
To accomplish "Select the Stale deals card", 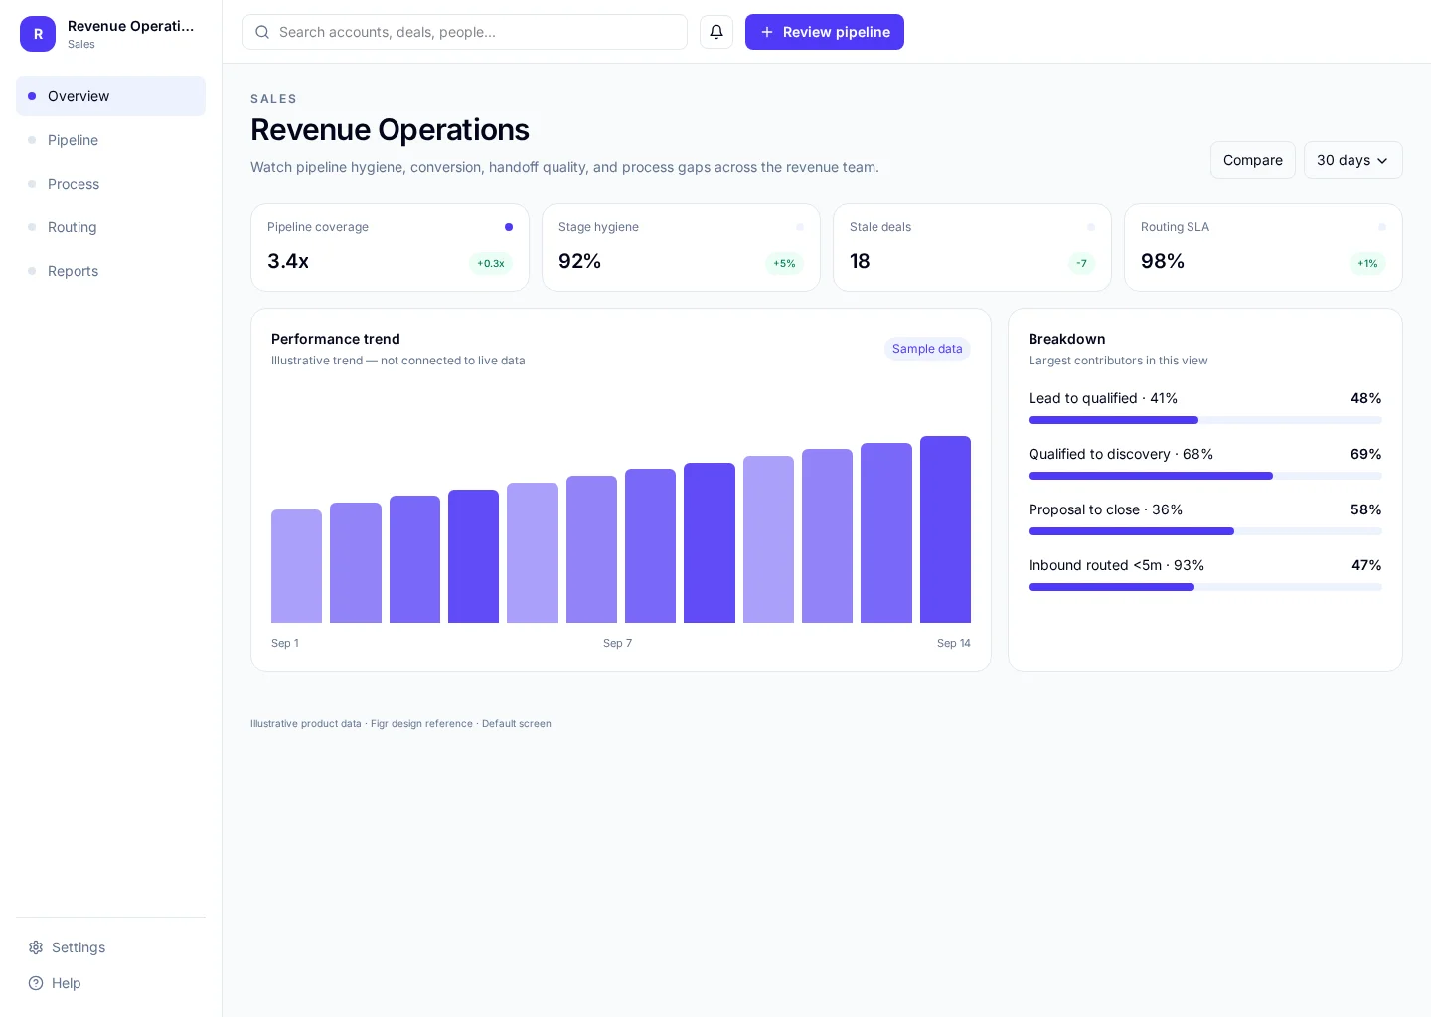I will [x=972, y=247].
